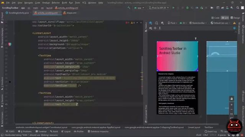Switch editor to Code view
This screenshot has height=137, width=245.
(x=215, y=18)
